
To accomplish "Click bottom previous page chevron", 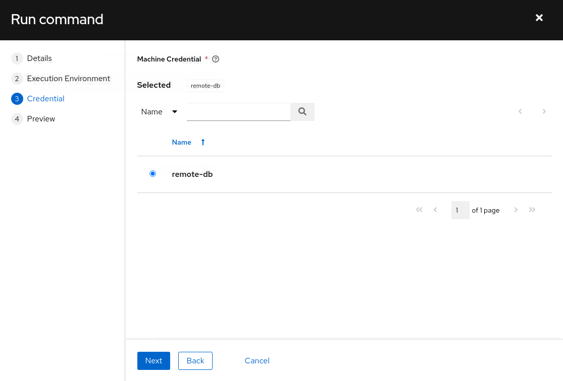I will (435, 210).
